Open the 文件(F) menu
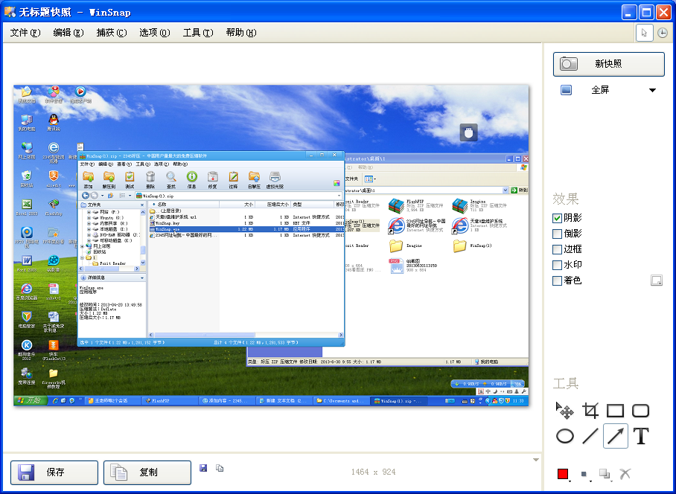Screen dimensions: 676x494 [25, 33]
